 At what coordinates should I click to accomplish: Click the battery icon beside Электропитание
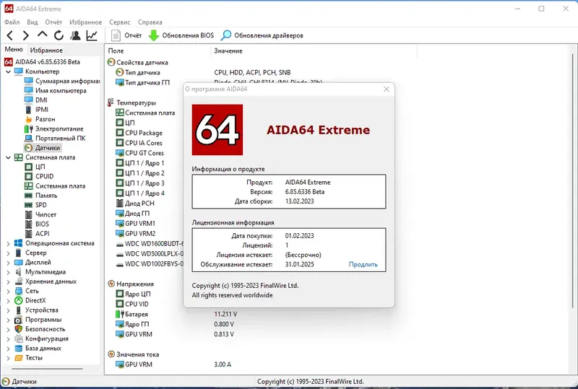29,128
